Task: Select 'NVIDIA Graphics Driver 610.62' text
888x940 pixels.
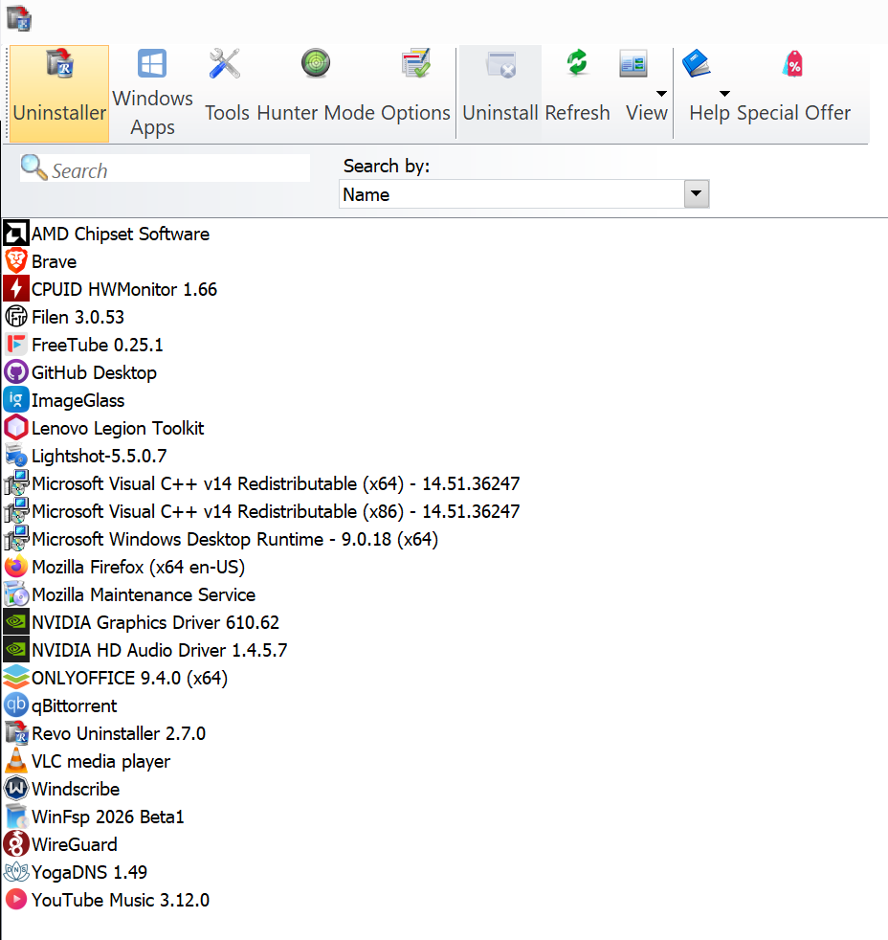Action: coord(155,622)
